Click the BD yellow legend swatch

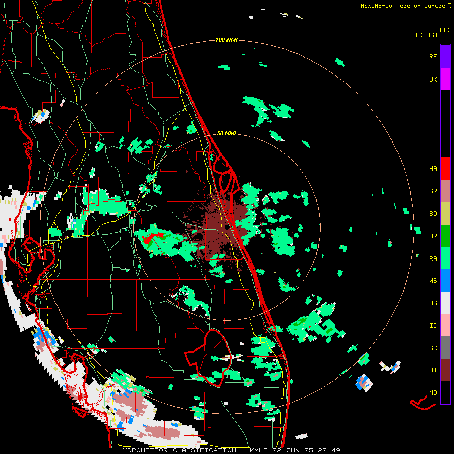tap(445, 214)
